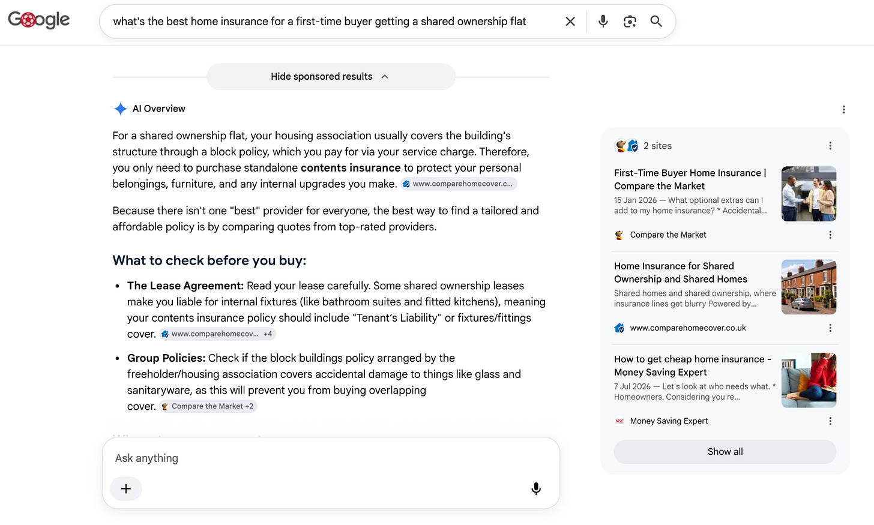Open Google Lens image search icon

click(x=630, y=22)
